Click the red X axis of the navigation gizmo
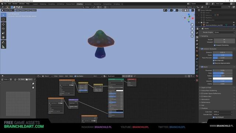The height and width of the screenshot is (133, 236). [x=192, y=18]
